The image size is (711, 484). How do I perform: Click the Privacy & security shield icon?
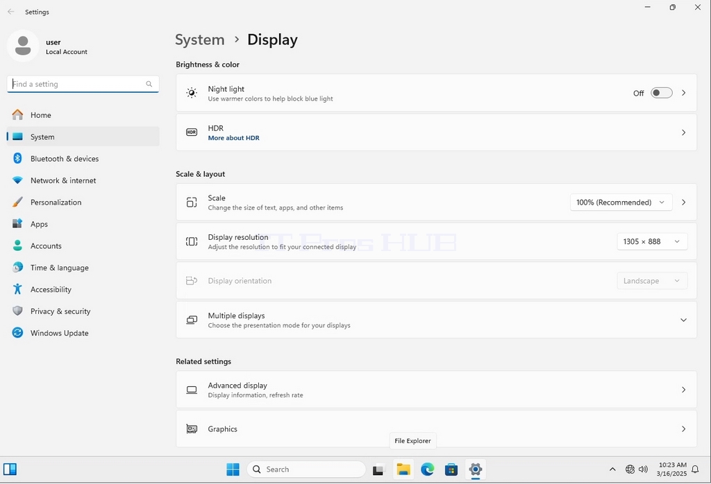tap(17, 311)
